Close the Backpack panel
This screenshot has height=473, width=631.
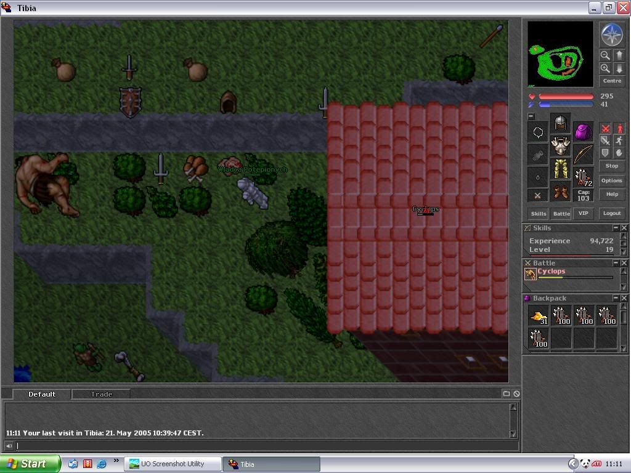[624, 298]
